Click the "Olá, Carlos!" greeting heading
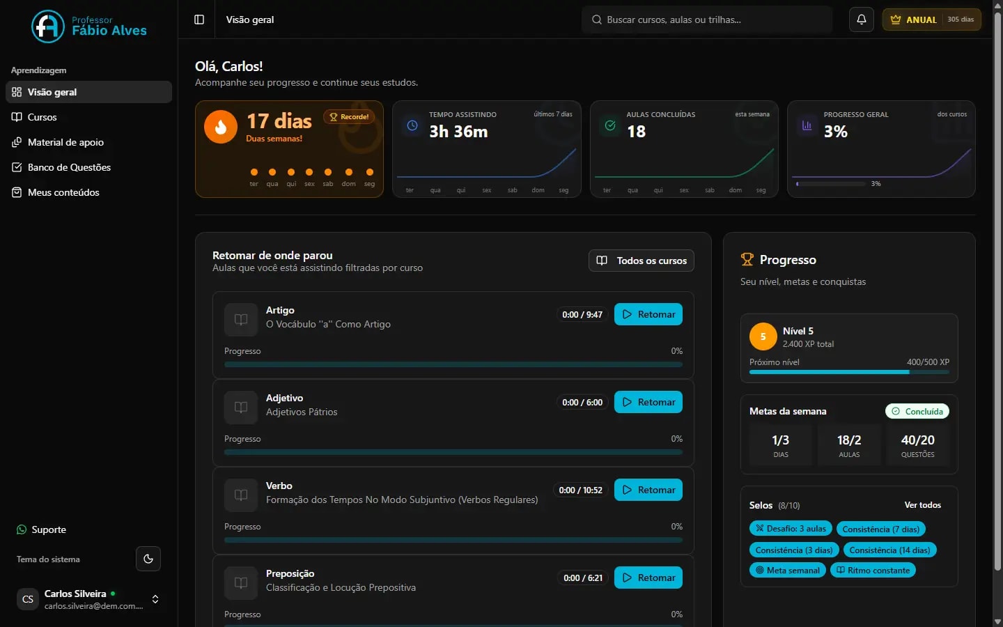This screenshot has width=1003, height=627. point(229,66)
